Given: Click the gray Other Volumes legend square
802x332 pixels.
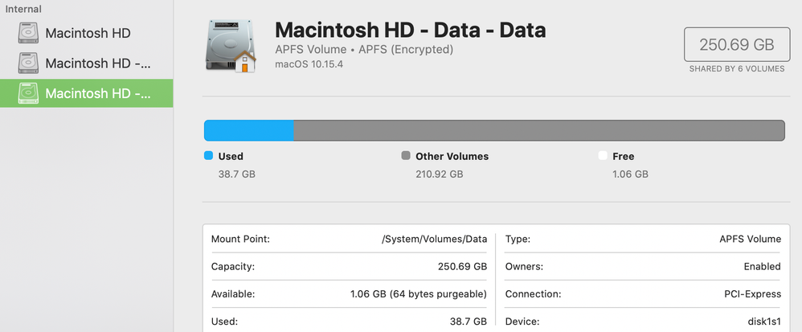Looking at the screenshot, I should pos(406,156).
